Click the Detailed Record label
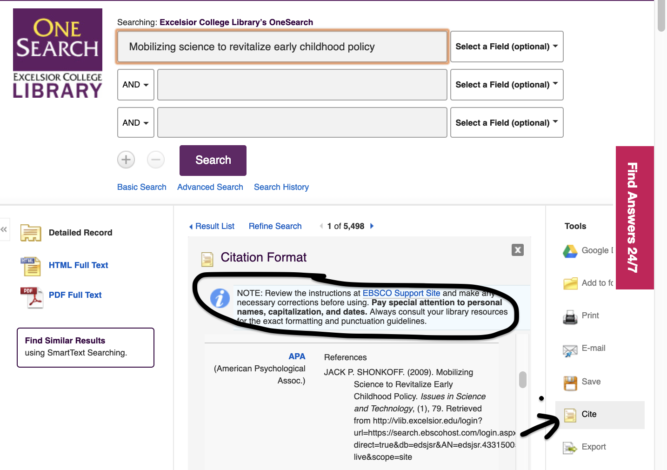 pos(80,233)
